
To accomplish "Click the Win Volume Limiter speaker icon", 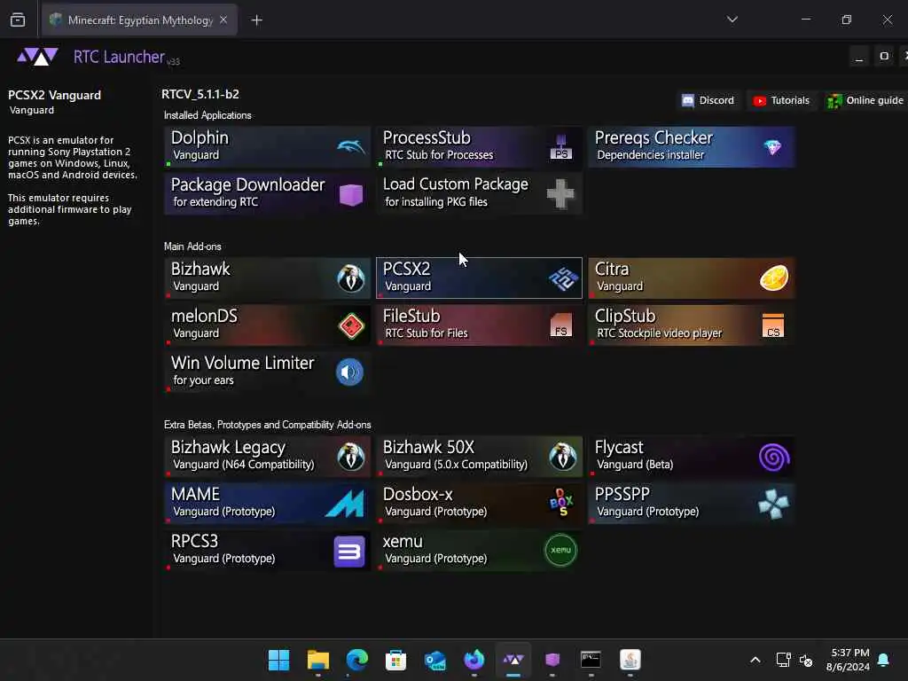I will pyautogui.click(x=349, y=372).
